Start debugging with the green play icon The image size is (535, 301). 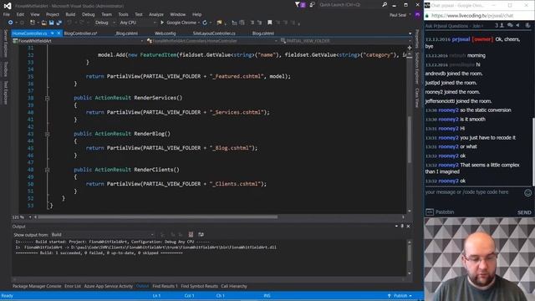[162, 23]
